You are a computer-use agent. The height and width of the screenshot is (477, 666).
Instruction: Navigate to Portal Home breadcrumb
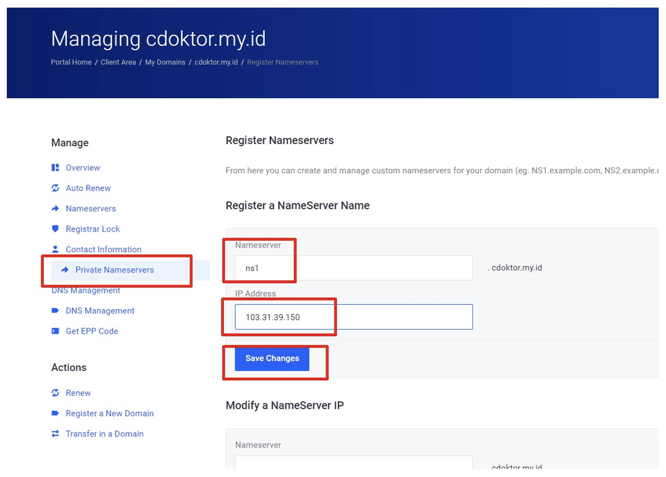click(x=71, y=62)
